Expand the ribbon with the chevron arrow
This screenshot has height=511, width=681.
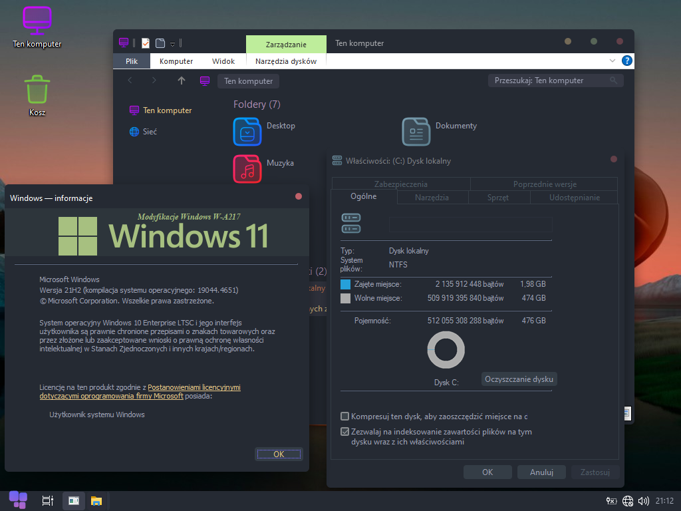[613, 61]
